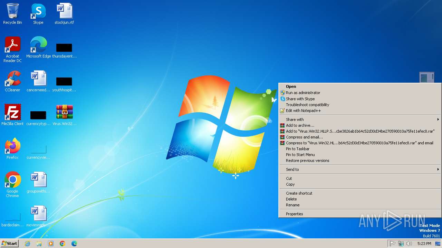Select the Firefox desktop shortcut
The width and height of the screenshot is (442, 248).
click(12, 149)
